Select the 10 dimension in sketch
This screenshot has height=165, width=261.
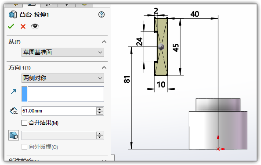tap(161, 85)
